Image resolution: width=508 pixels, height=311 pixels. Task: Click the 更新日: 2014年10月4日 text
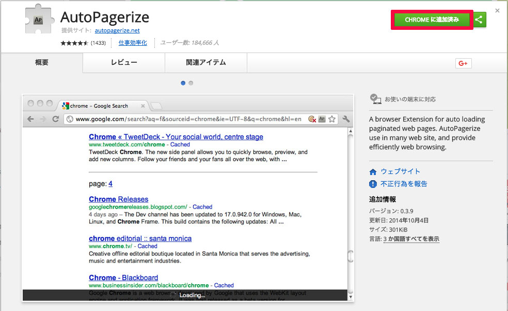pyautogui.click(x=399, y=220)
